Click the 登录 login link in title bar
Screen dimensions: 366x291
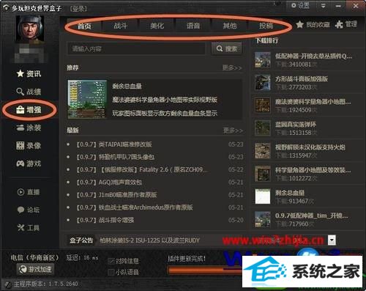coord(78,9)
